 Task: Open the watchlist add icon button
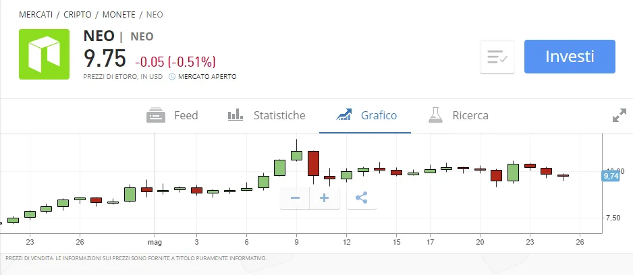pyautogui.click(x=497, y=57)
